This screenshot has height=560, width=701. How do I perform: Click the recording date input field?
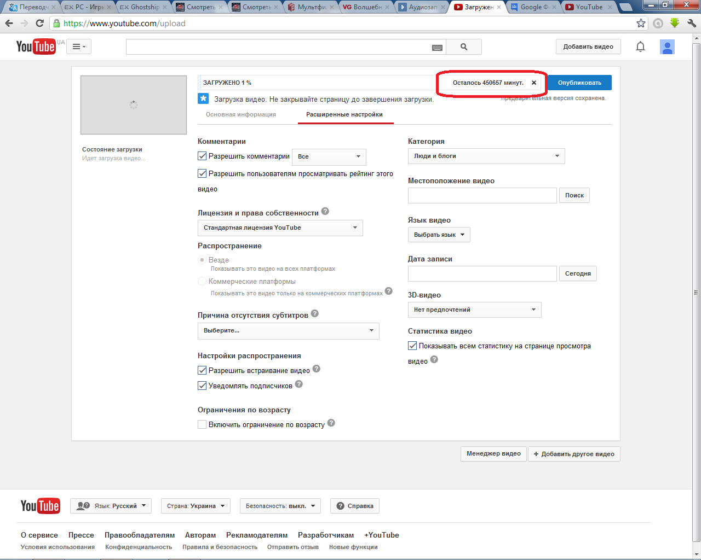[482, 273]
